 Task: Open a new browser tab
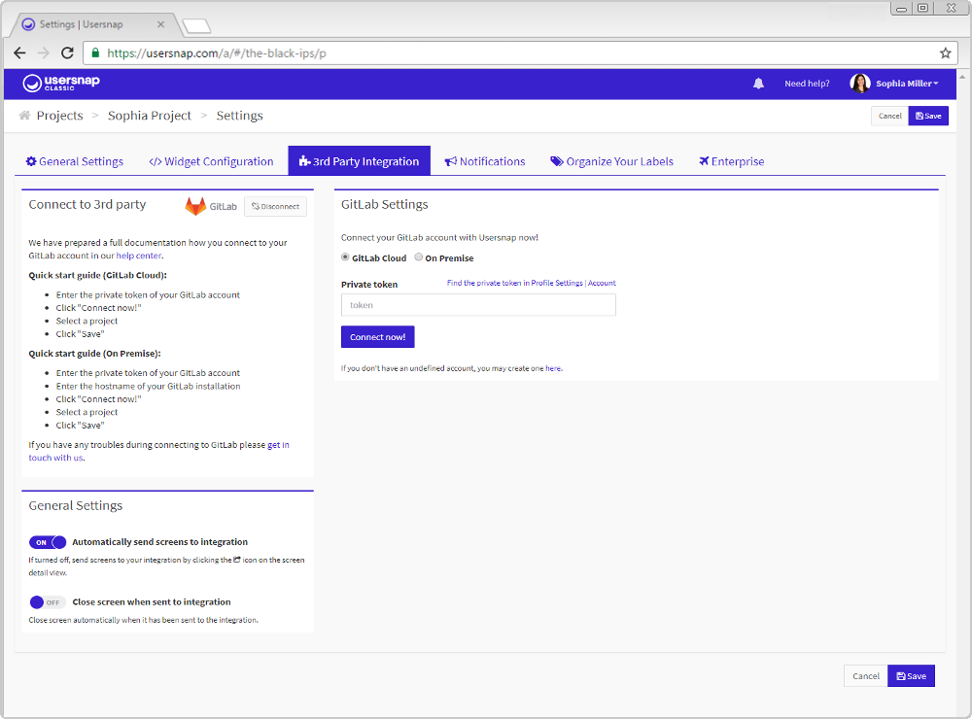196,26
